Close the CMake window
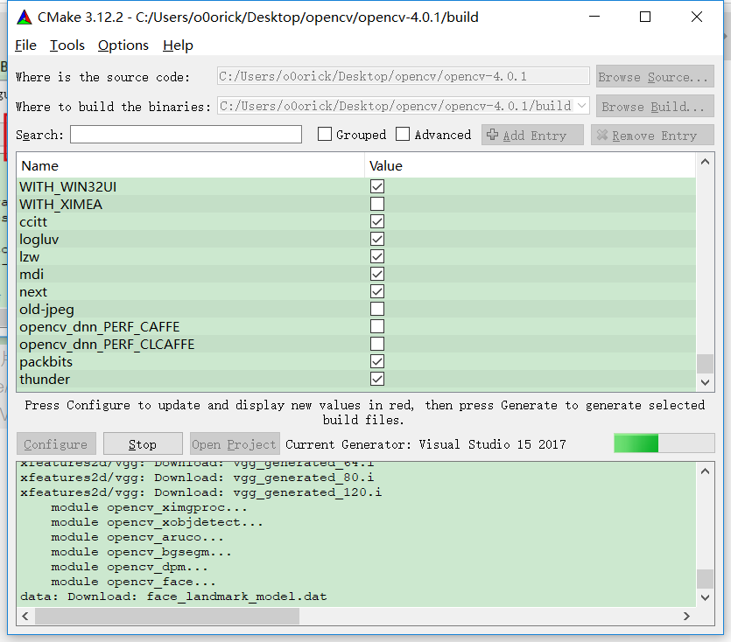Viewport: 731px width, 642px height. (697, 17)
